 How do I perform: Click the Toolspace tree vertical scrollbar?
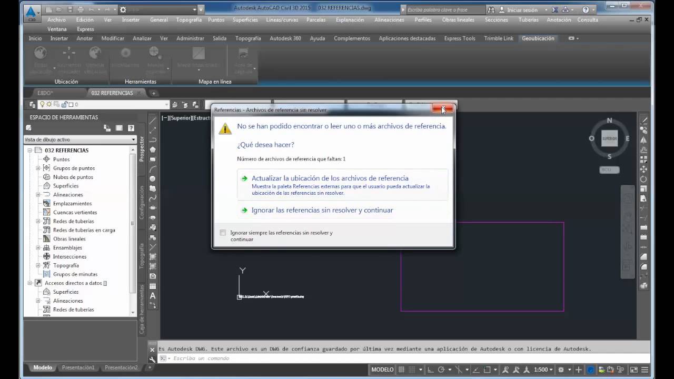pyautogui.click(x=133, y=231)
